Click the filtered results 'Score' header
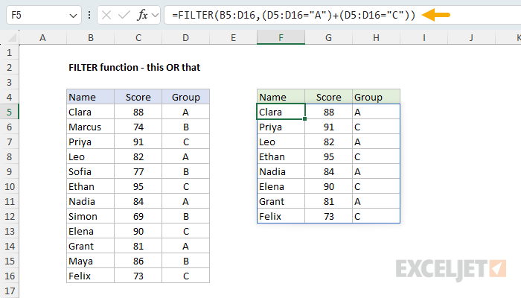 tap(329, 97)
